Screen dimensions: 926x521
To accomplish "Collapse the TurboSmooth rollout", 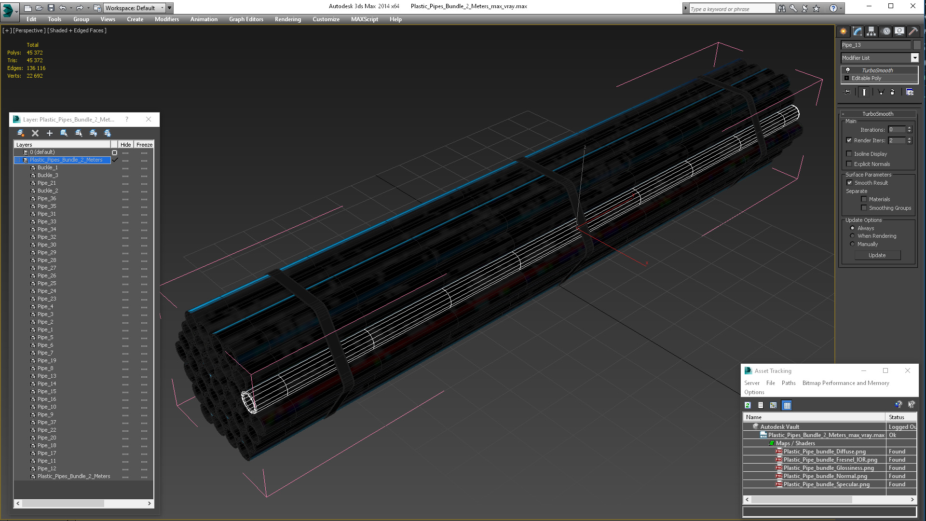I will pos(843,114).
